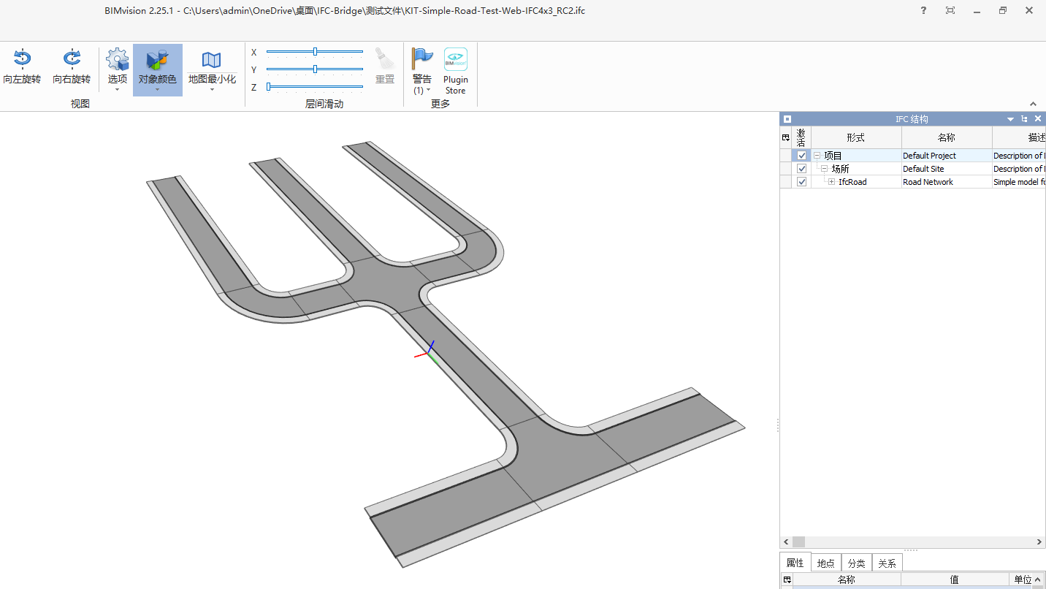
Task: Switch to the 地点 tab
Action: [x=826, y=563]
